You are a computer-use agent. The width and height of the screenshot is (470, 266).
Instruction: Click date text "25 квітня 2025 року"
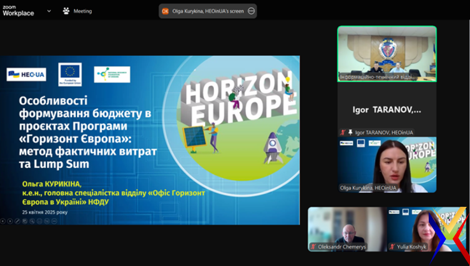[x=45, y=212]
